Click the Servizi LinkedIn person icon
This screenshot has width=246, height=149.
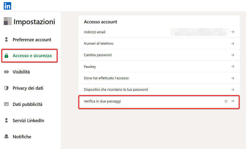pos(7,121)
